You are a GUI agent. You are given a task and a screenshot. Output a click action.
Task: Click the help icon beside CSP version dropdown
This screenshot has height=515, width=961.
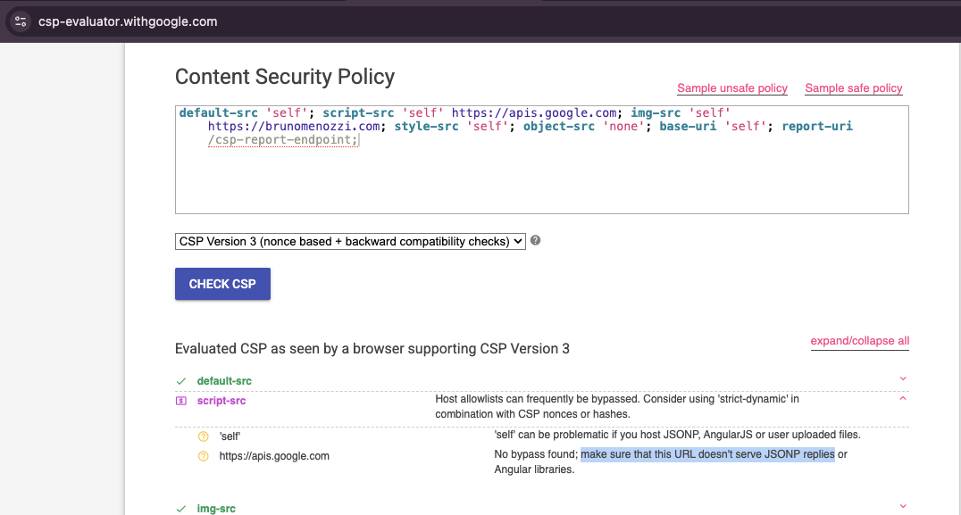pyautogui.click(x=536, y=241)
